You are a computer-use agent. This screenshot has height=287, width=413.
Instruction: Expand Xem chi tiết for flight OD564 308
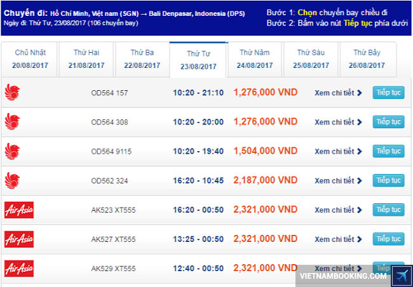point(338,122)
